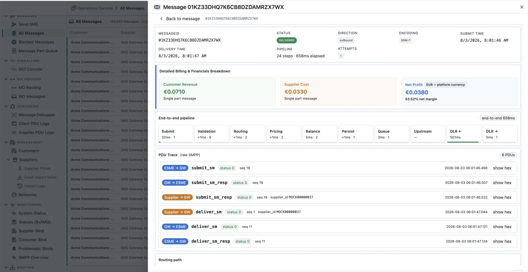
Task: Open Queues (BullMQ) icon
Action: tap(14, 222)
